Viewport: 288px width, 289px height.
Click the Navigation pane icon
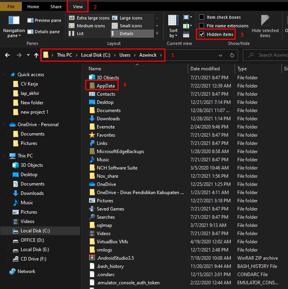coord(14,21)
